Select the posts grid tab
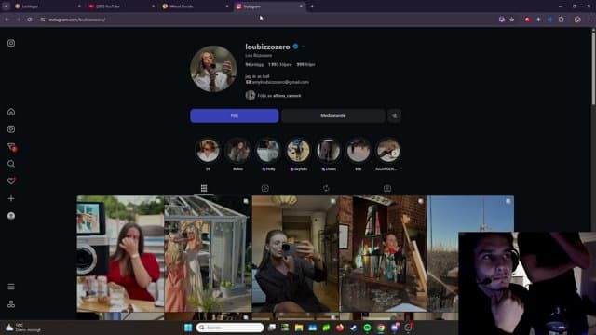This screenshot has height=335, width=596. [204, 188]
